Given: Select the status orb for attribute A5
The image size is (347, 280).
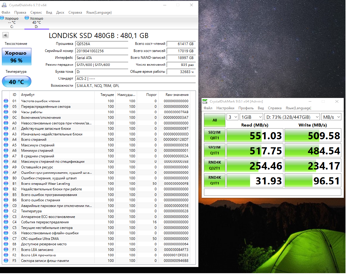Looking at the screenshot, I should click(x=6, y=145).
